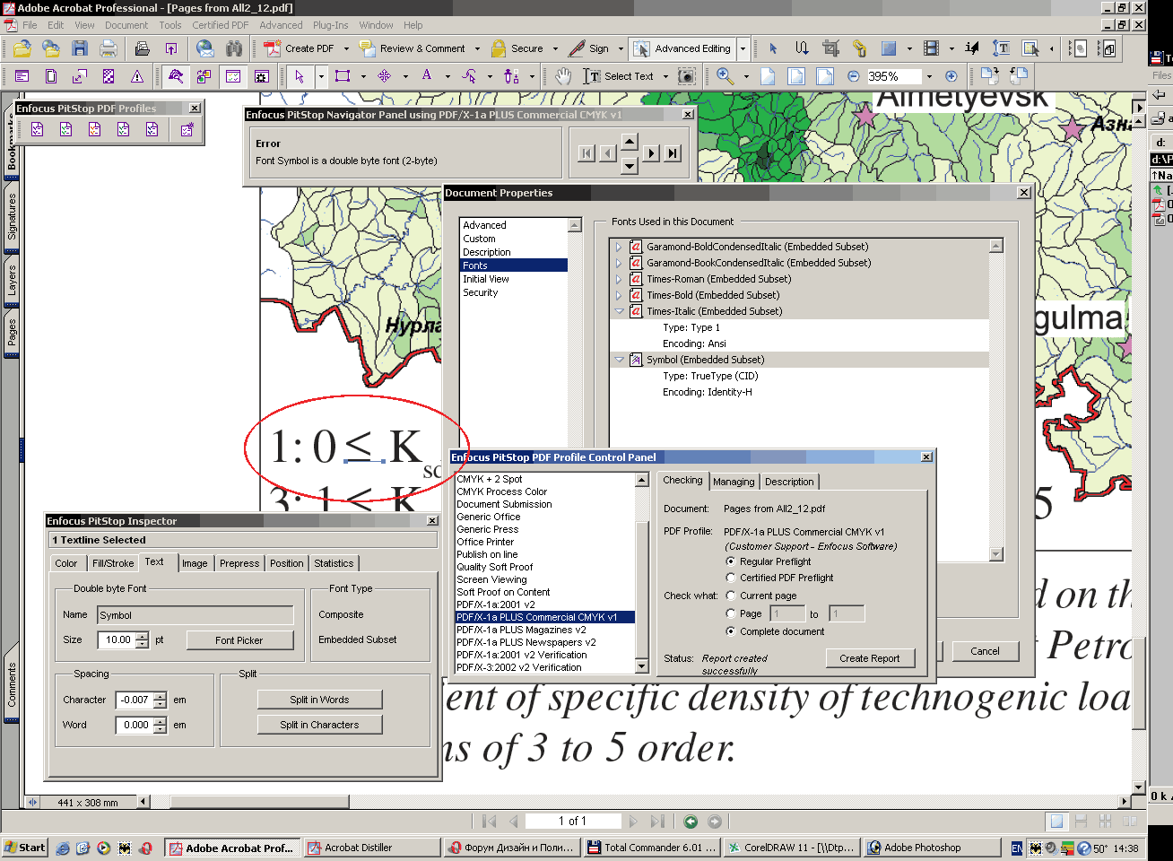Click Review & Comment toolbar button
1173x861 pixels.
[413, 48]
